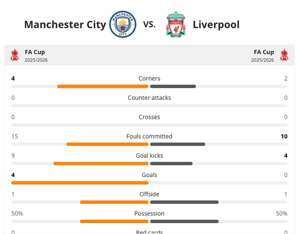Click the left 2025/2026 season text
The height and width of the screenshot is (234, 299).
(x=36, y=60)
